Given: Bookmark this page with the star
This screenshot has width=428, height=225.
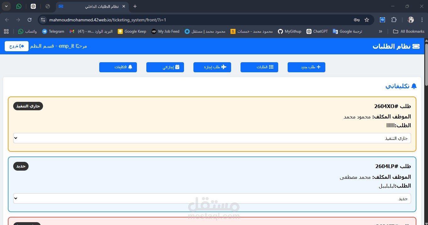Looking at the screenshot, I should point(367,20).
